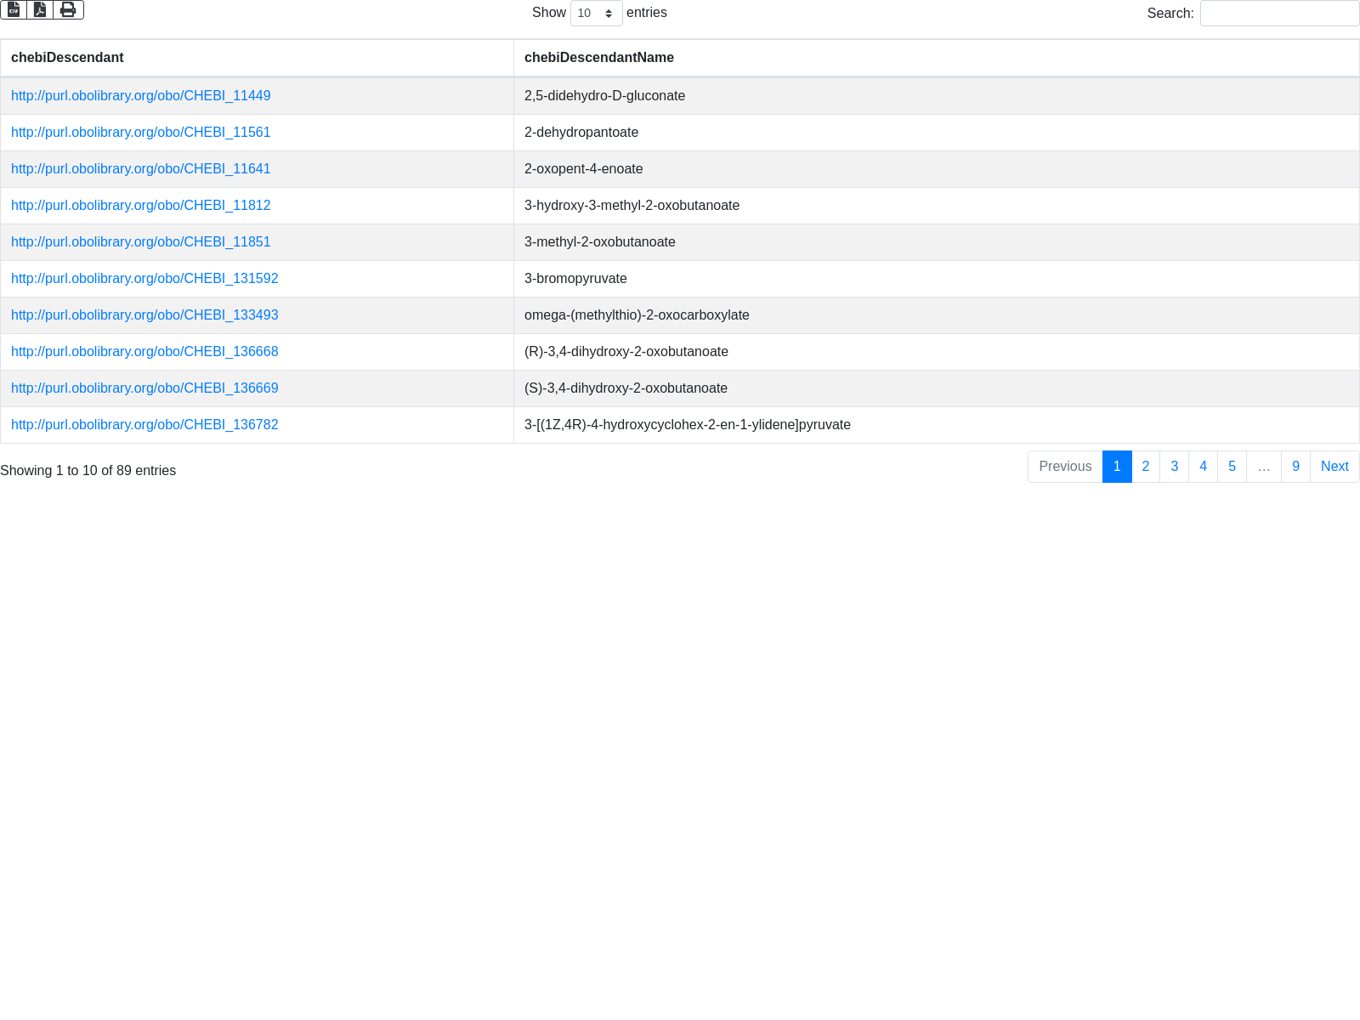Go to page 5 of results
1360x1020 pixels.
point(1232,467)
